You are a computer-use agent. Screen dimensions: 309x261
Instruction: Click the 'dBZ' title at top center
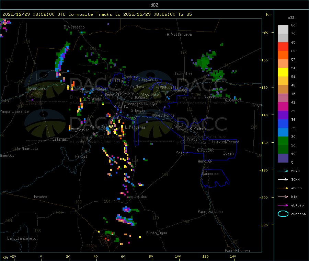tap(154, 5)
